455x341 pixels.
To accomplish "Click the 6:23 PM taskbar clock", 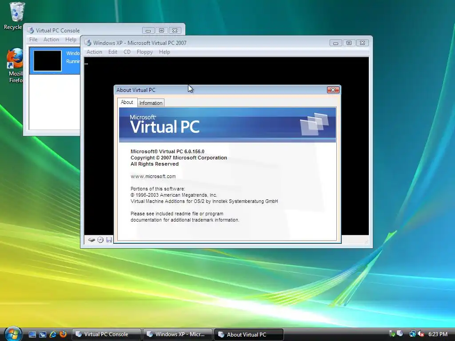I will 438,334.
